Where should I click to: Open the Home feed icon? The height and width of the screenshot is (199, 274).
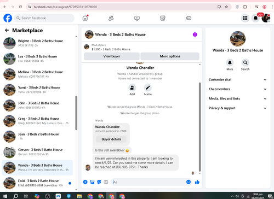pos(85,18)
